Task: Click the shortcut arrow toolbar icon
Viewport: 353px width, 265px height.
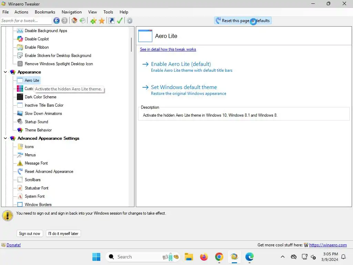Action: tap(111, 21)
